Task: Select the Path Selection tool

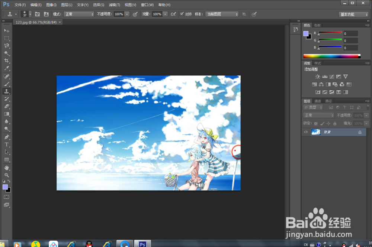Action: click(7, 152)
